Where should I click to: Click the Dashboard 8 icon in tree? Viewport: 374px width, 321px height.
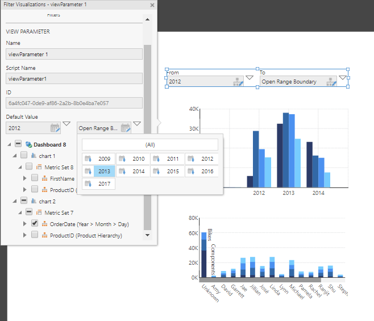tap(28, 144)
